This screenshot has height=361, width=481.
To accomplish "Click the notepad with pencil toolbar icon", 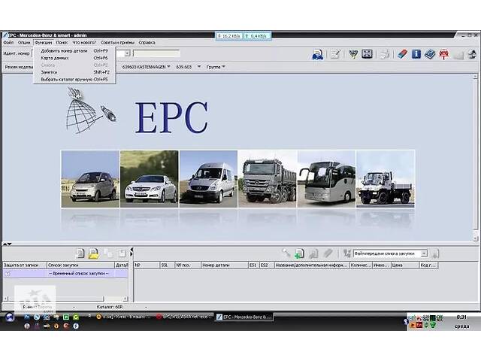I will (335, 54).
